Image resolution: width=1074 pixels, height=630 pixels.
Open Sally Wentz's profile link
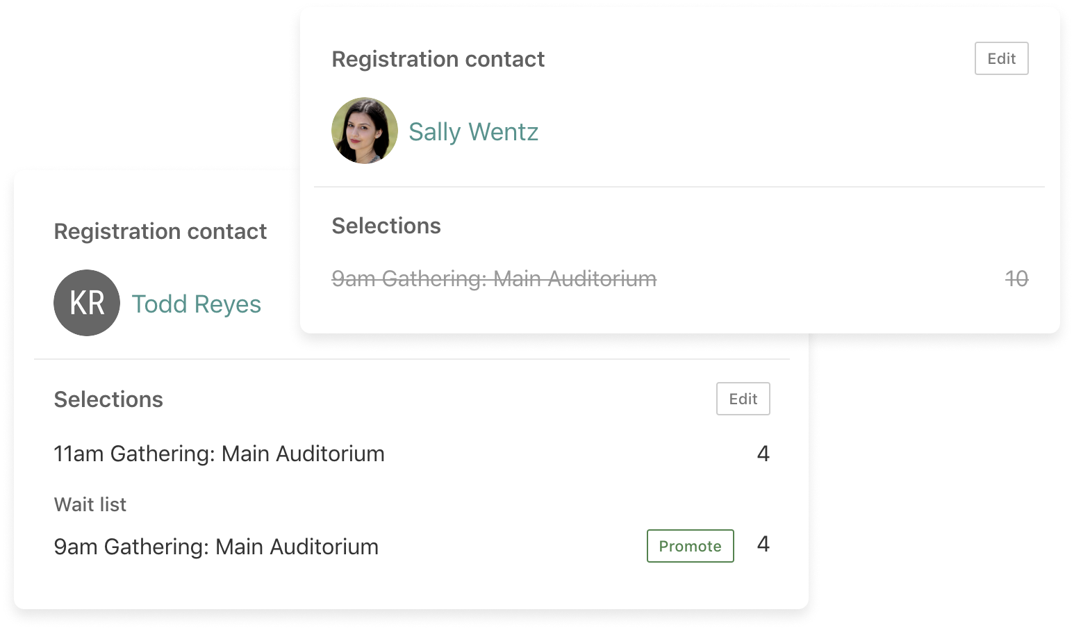click(x=473, y=131)
